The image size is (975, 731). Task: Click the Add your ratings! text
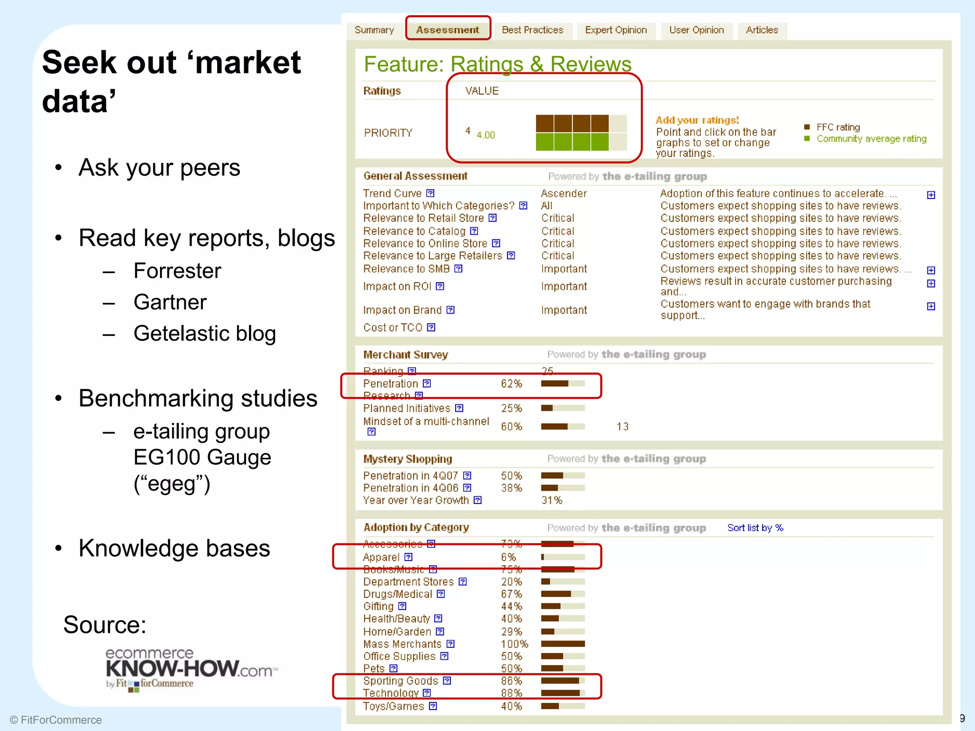click(697, 120)
